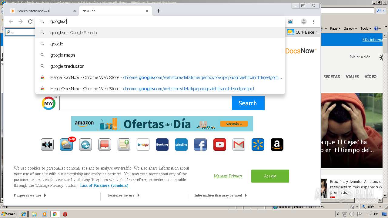Select the 'google' search suggestion
Image resolution: width=388 pixels, height=218 pixels.
point(160,44)
